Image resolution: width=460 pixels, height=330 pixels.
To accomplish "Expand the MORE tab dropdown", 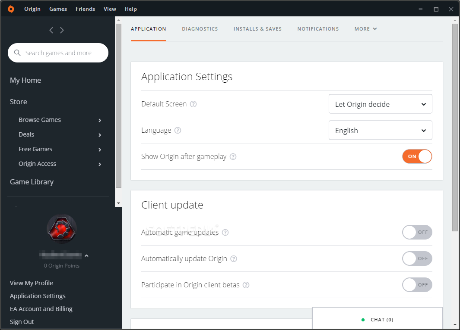I will [365, 29].
